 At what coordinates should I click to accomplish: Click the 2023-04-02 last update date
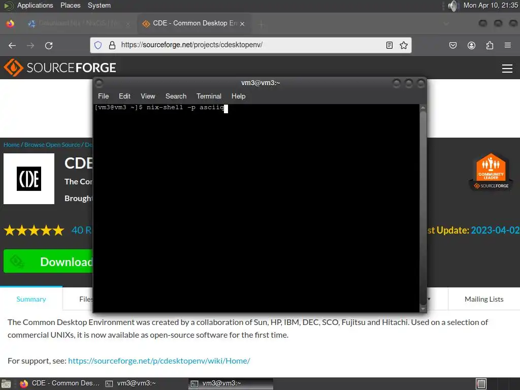point(495,230)
